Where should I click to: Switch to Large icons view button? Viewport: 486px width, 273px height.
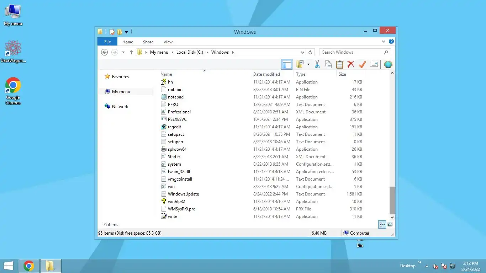390,224
